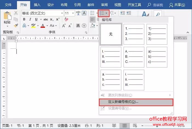Click the Bullets list icon
The width and height of the screenshot is (192, 129).
click(93, 13)
